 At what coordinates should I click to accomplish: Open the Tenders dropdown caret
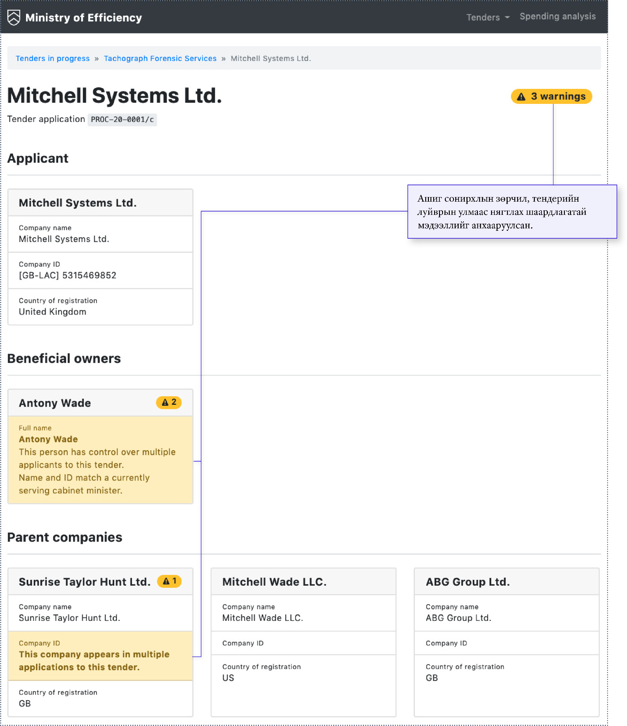(x=507, y=17)
